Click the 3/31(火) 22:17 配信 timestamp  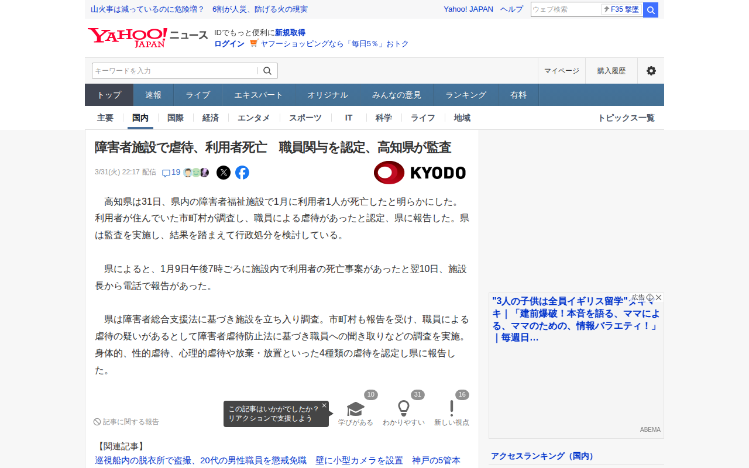[125, 173]
